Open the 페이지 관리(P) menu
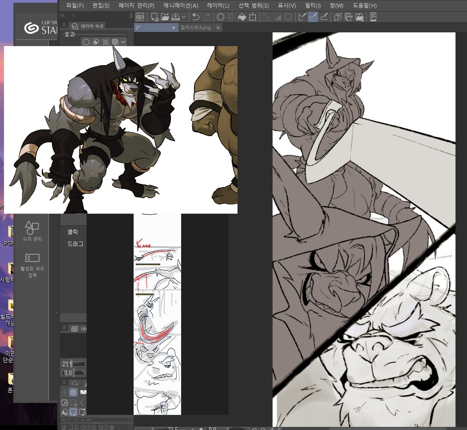Screen dimensions: 467x430 coord(136,5)
